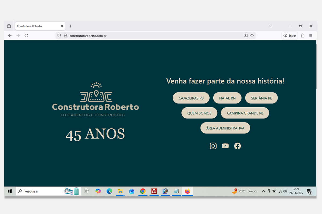Navigate back using the back arrow
The width and height of the screenshot is (322, 214).
coord(10,35)
